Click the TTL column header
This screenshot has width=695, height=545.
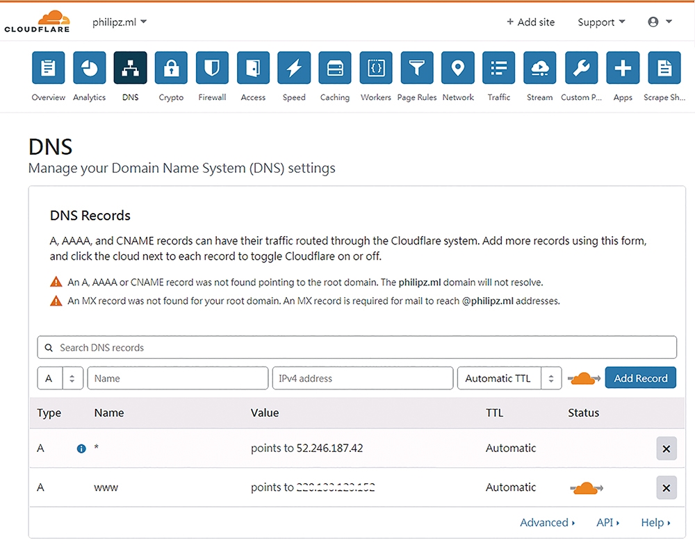(x=494, y=413)
